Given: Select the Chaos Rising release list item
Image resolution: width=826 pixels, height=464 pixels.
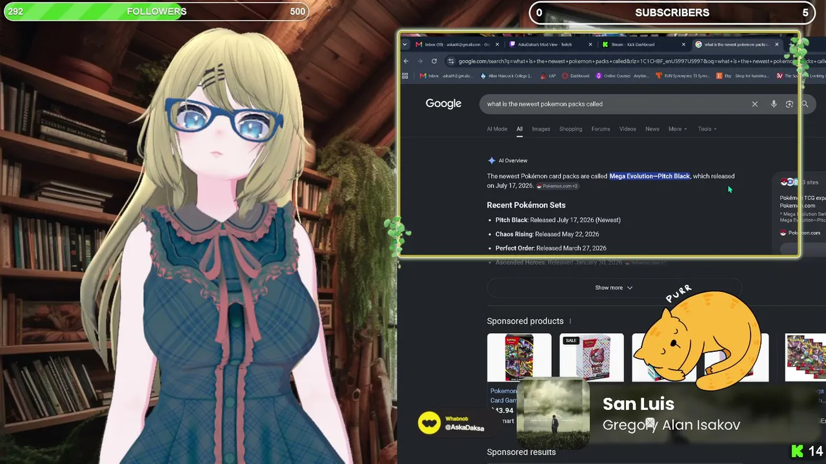Looking at the screenshot, I should click(x=547, y=234).
